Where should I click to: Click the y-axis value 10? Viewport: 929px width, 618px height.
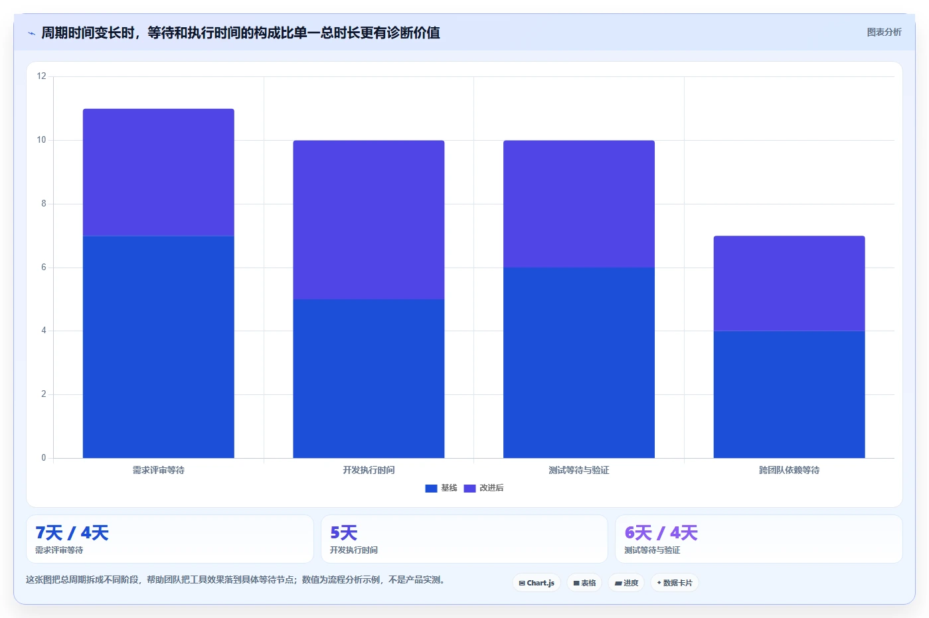tap(42, 140)
